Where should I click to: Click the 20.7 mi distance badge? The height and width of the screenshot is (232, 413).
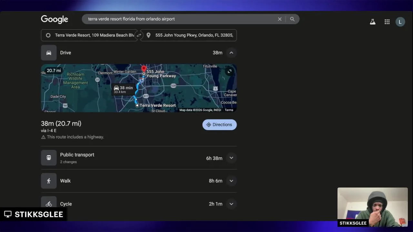point(54,71)
